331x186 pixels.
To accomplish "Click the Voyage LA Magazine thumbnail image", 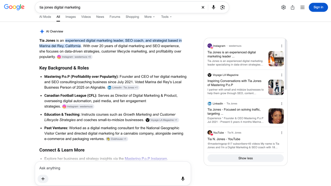I will (276, 87).
